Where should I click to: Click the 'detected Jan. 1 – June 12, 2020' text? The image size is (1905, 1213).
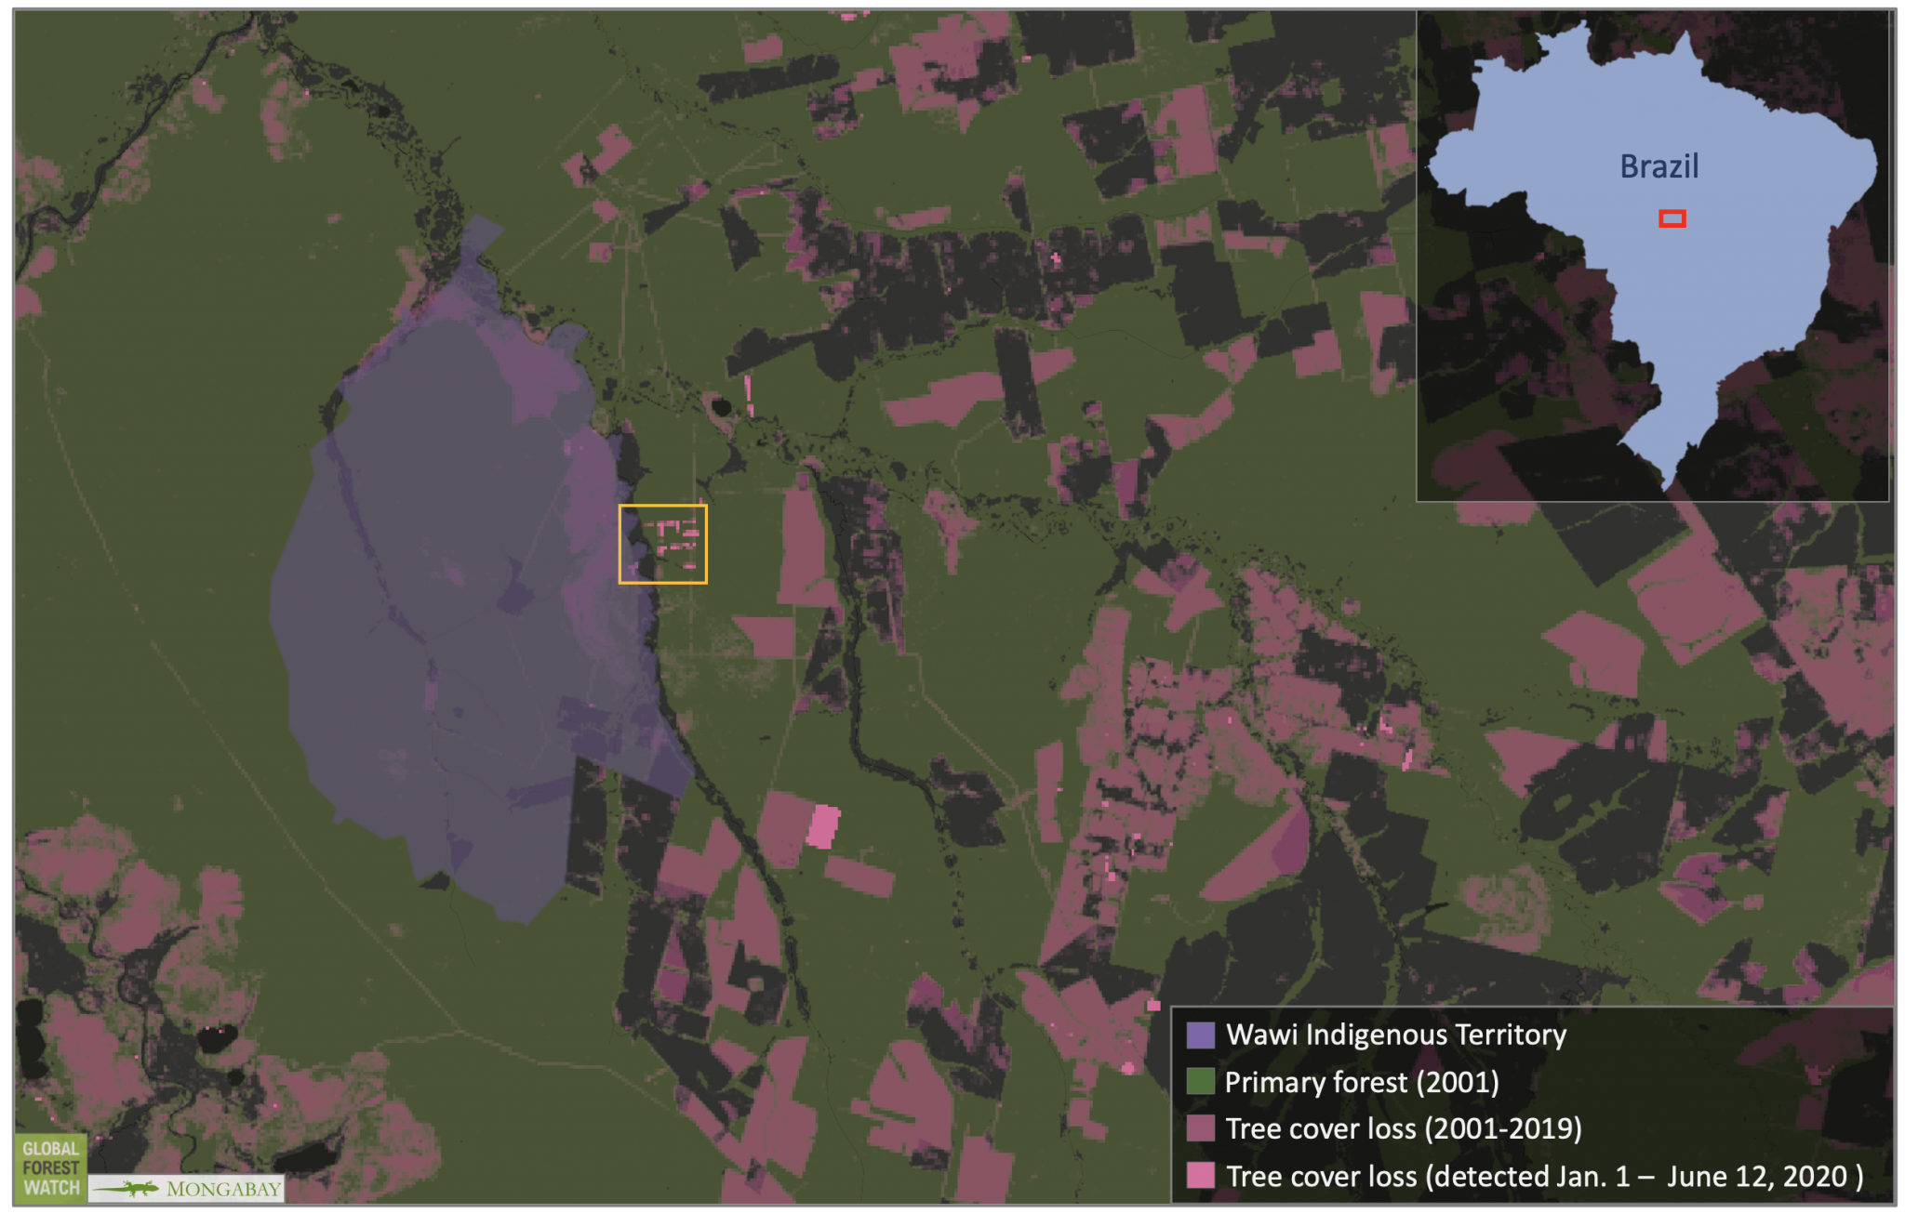point(1640,1176)
